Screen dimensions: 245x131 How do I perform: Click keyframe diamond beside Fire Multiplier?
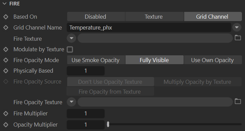click(6, 113)
